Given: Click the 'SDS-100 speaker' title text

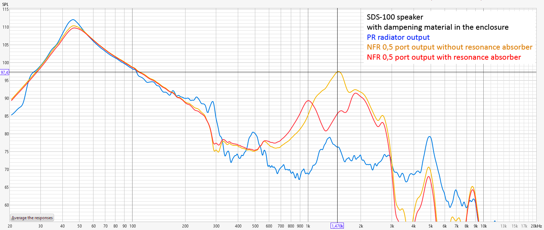Looking at the screenshot, I should point(395,17).
